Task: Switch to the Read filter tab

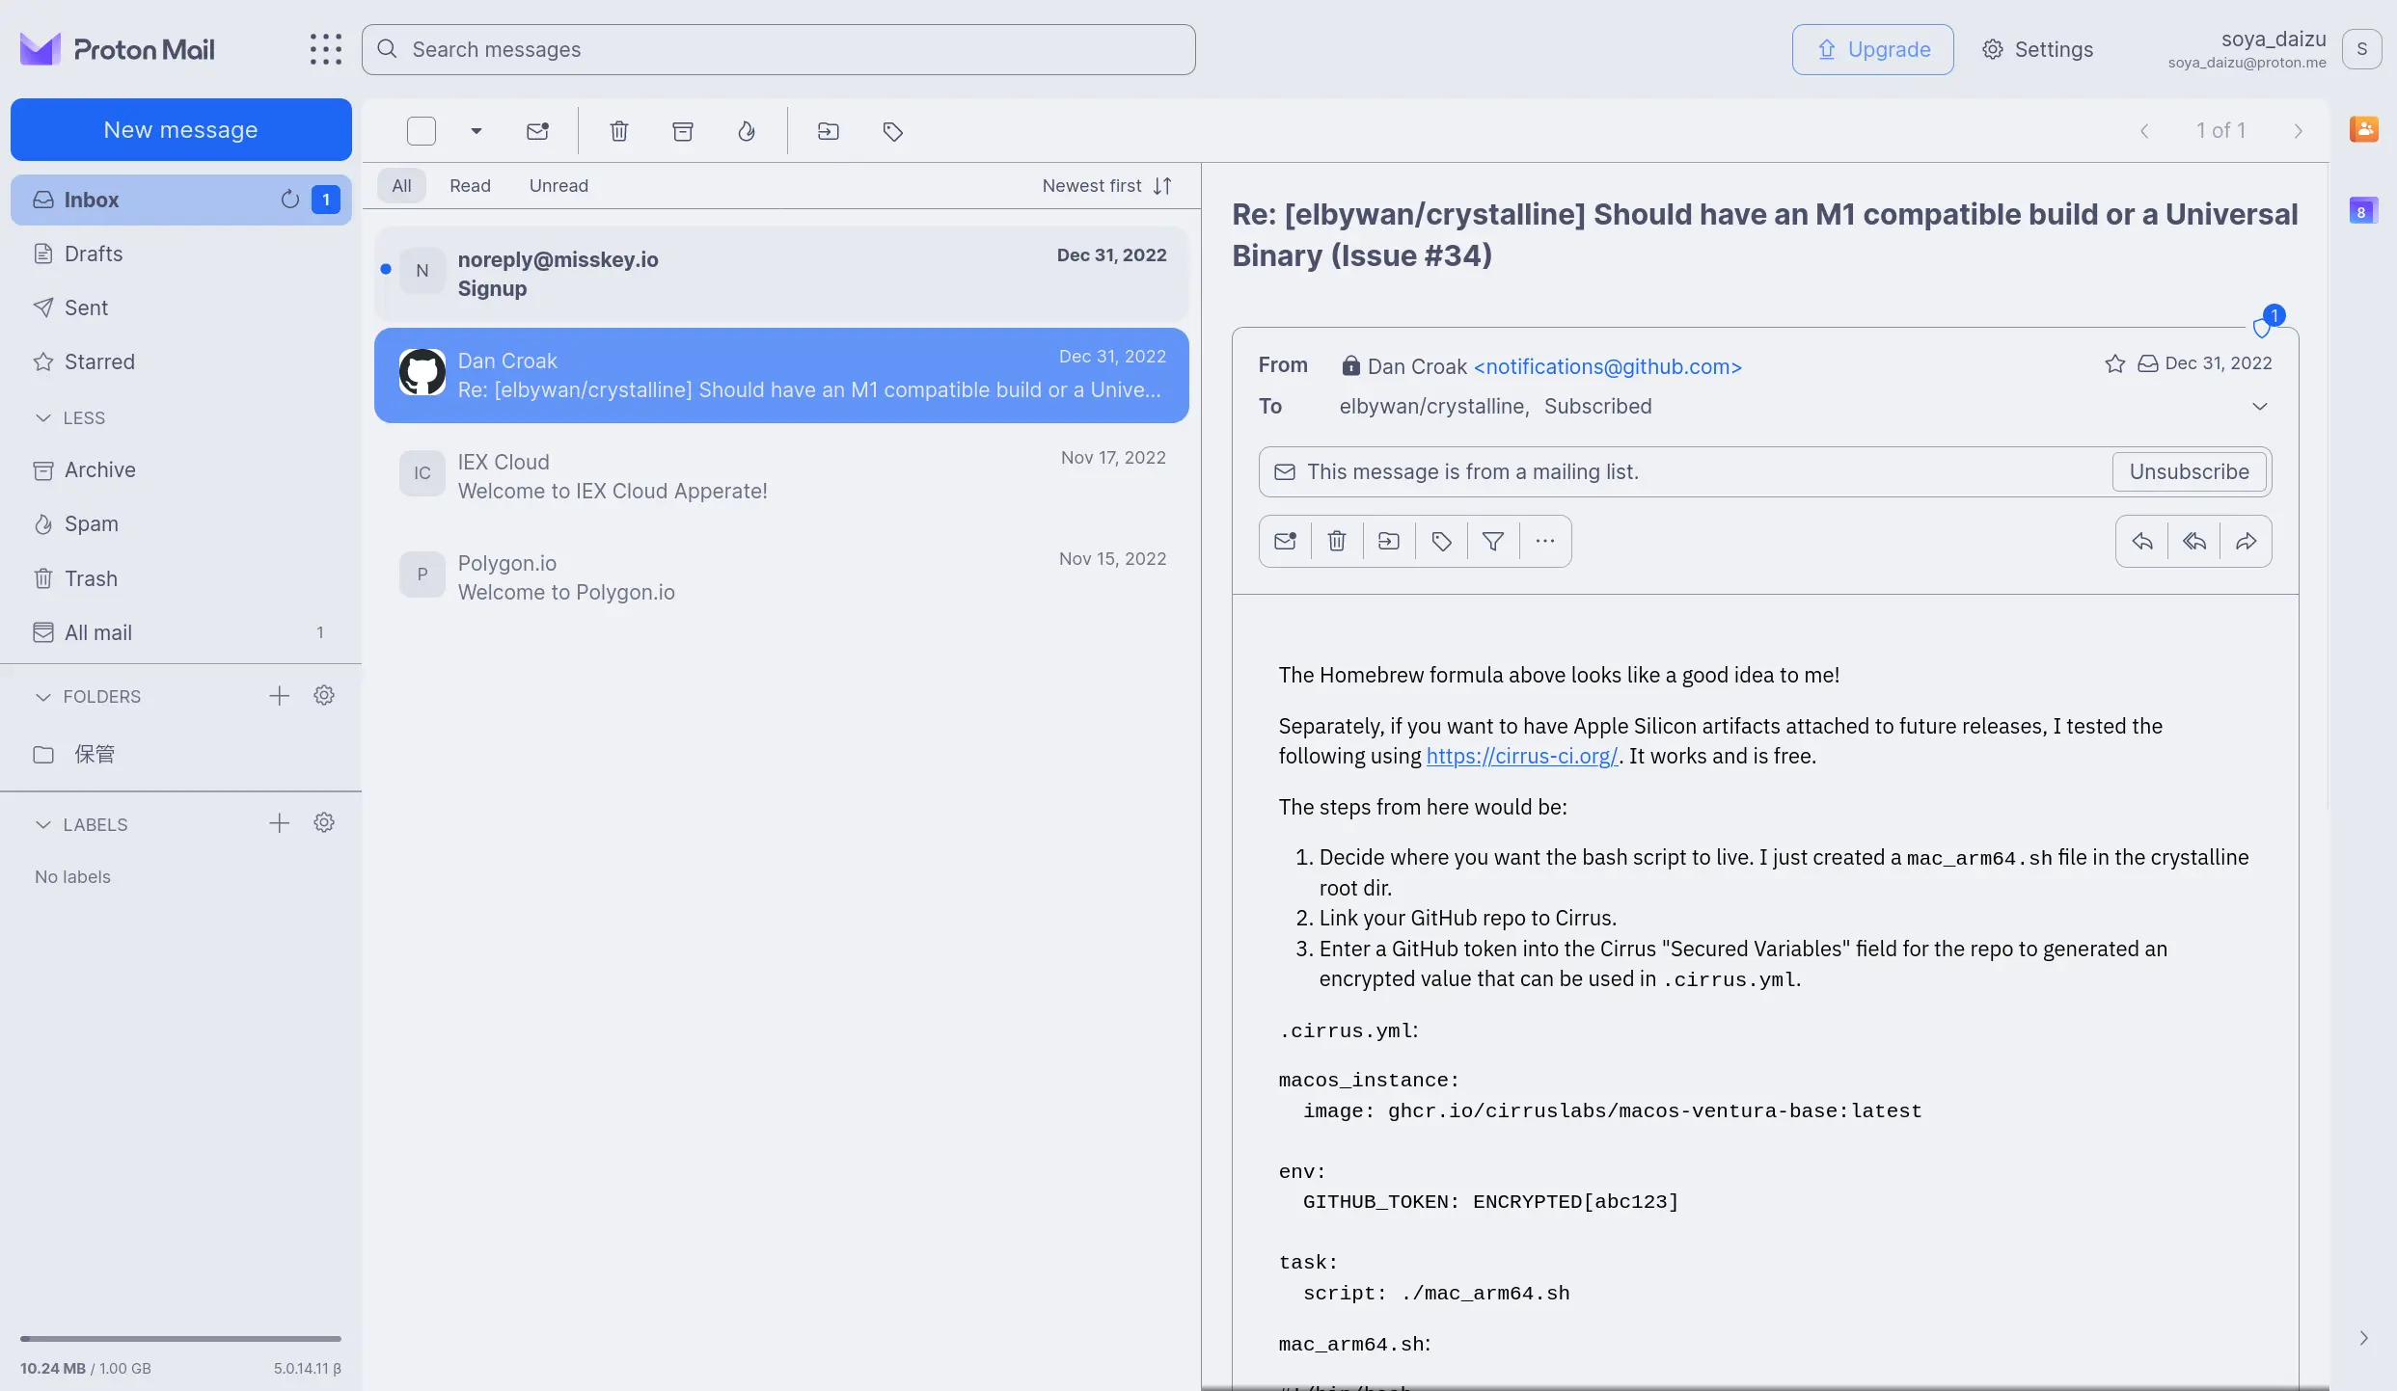Action: click(x=470, y=186)
